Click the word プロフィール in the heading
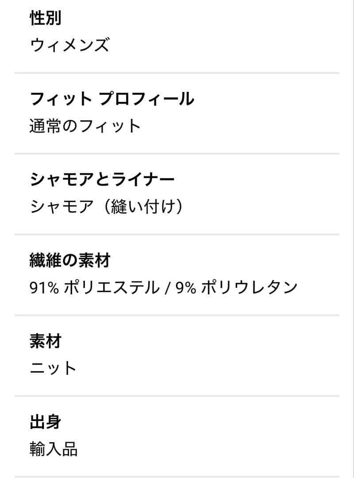Viewport: 354px width, 478px height. [146, 99]
